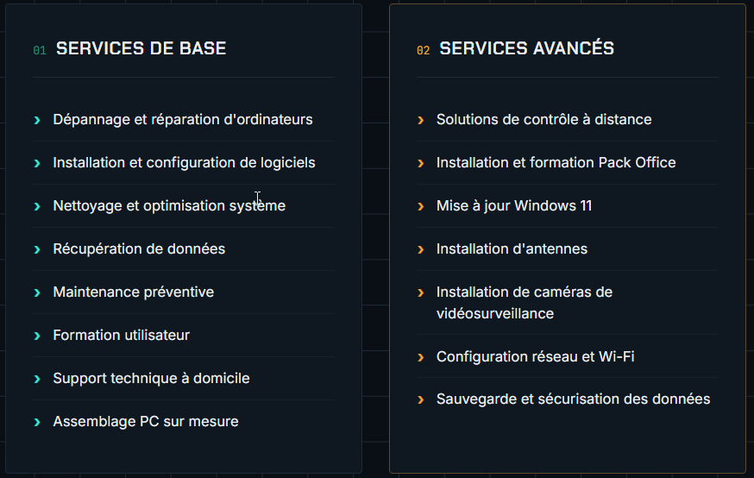The height and width of the screenshot is (478, 754).
Task: Click the teal chevron beside Récupération de données
Action: click(37, 249)
